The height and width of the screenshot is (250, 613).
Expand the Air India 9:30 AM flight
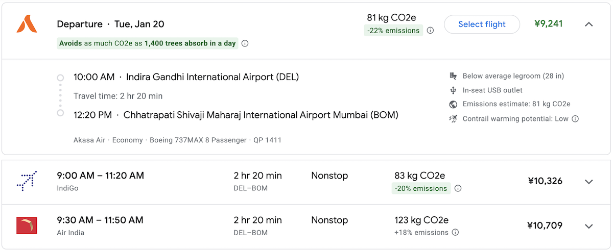pos(589,226)
